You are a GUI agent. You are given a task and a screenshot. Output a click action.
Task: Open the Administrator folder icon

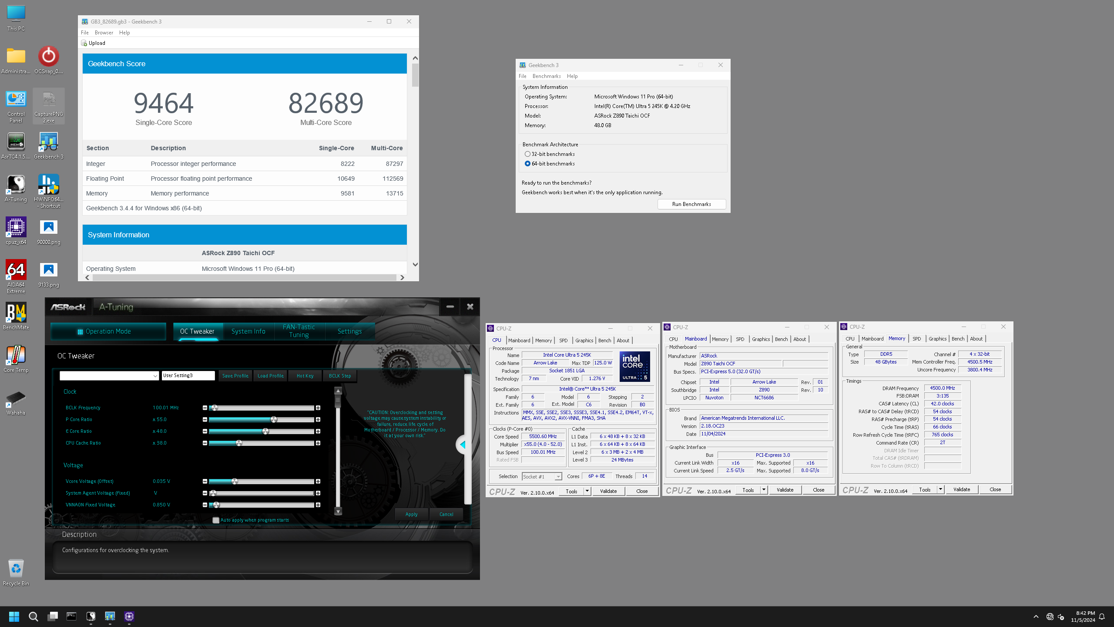click(x=16, y=60)
